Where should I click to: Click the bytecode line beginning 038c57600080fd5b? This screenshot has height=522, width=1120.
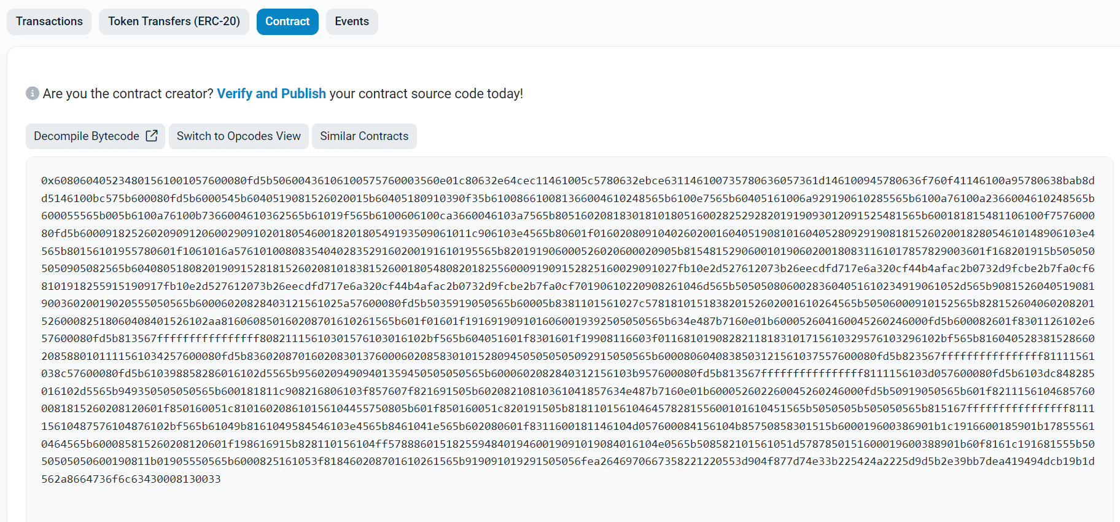pyautogui.click(x=568, y=373)
